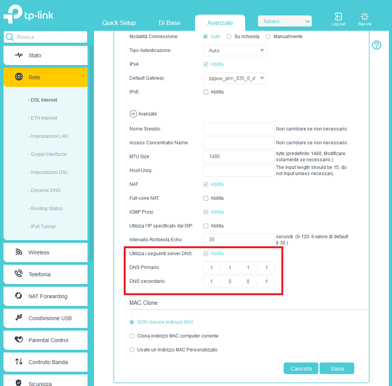Click the Salva button

[x=336, y=369]
